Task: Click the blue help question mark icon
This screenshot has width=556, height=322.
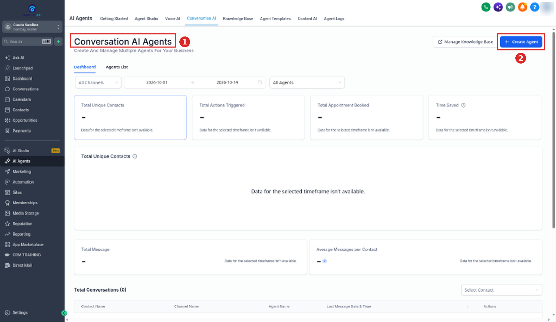Action: pos(534,7)
